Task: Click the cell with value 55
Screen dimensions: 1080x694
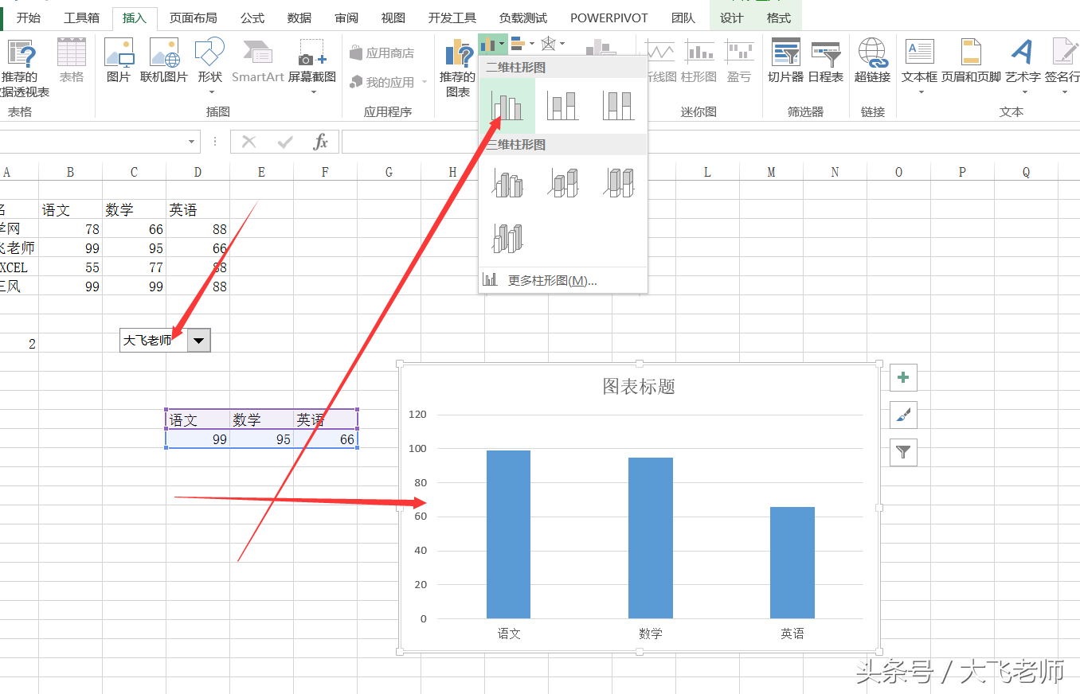Action: coord(70,267)
